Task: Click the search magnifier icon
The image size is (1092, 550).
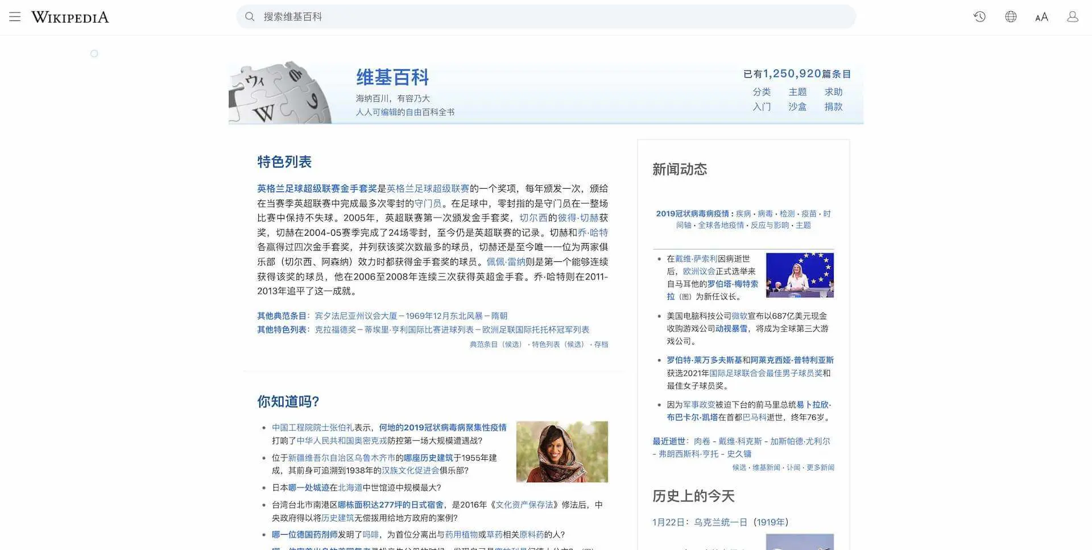Action: coord(250,16)
